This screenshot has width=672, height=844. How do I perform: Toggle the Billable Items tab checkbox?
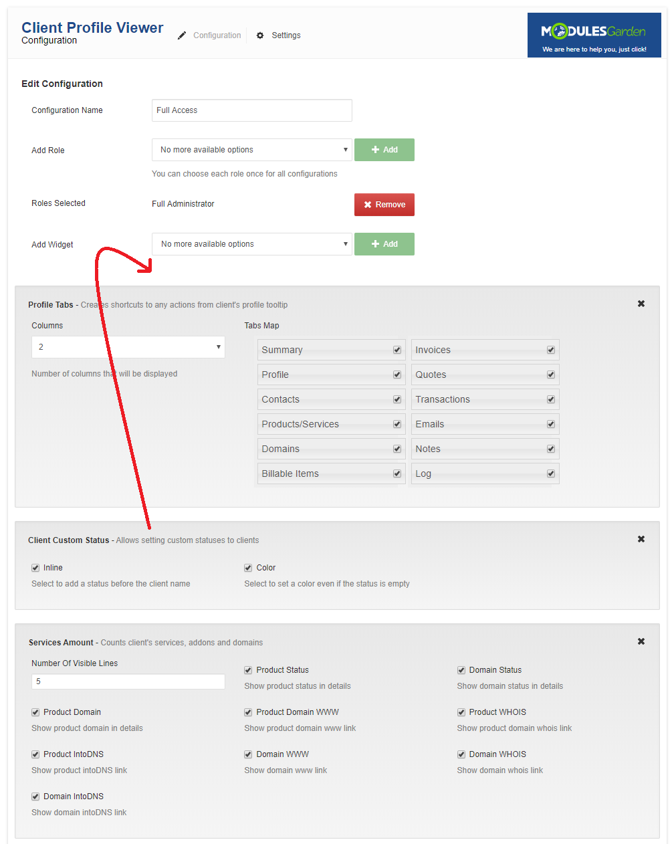tap(397, 473)
